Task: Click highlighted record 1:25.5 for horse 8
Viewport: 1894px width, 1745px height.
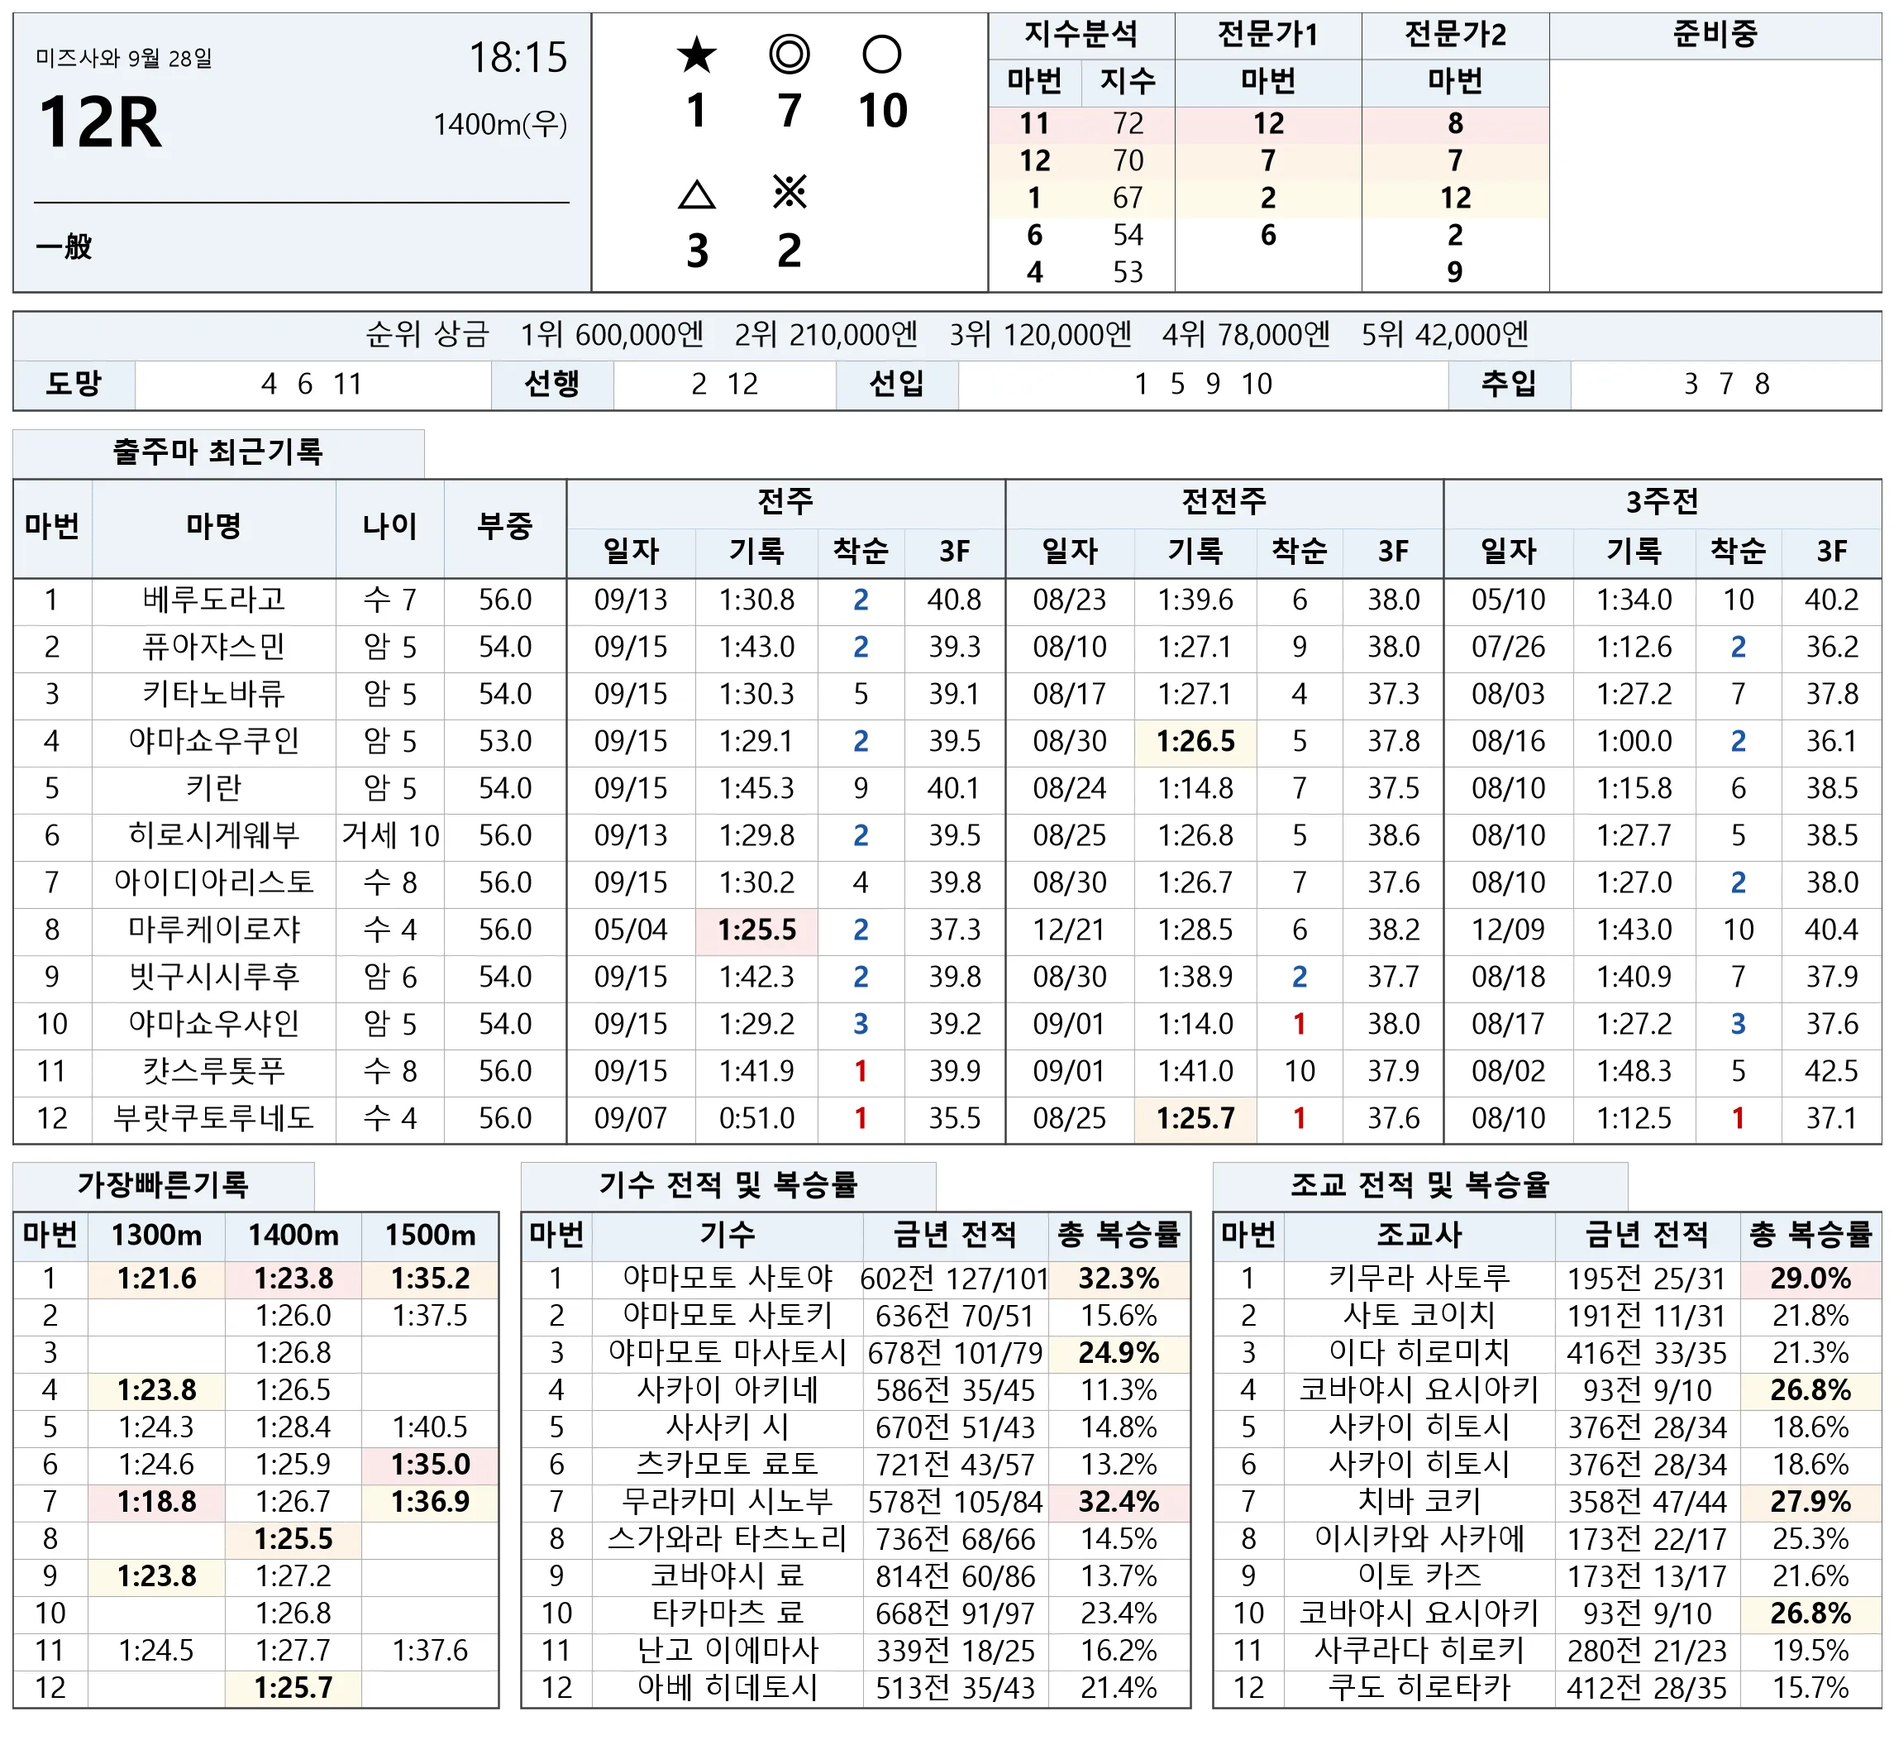Action: point(756,930)
